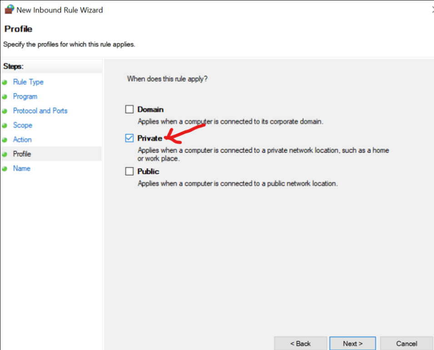Enable the Domain profile checkbox
The height and width of the screenshot is (350, 434).
point(129,109)
